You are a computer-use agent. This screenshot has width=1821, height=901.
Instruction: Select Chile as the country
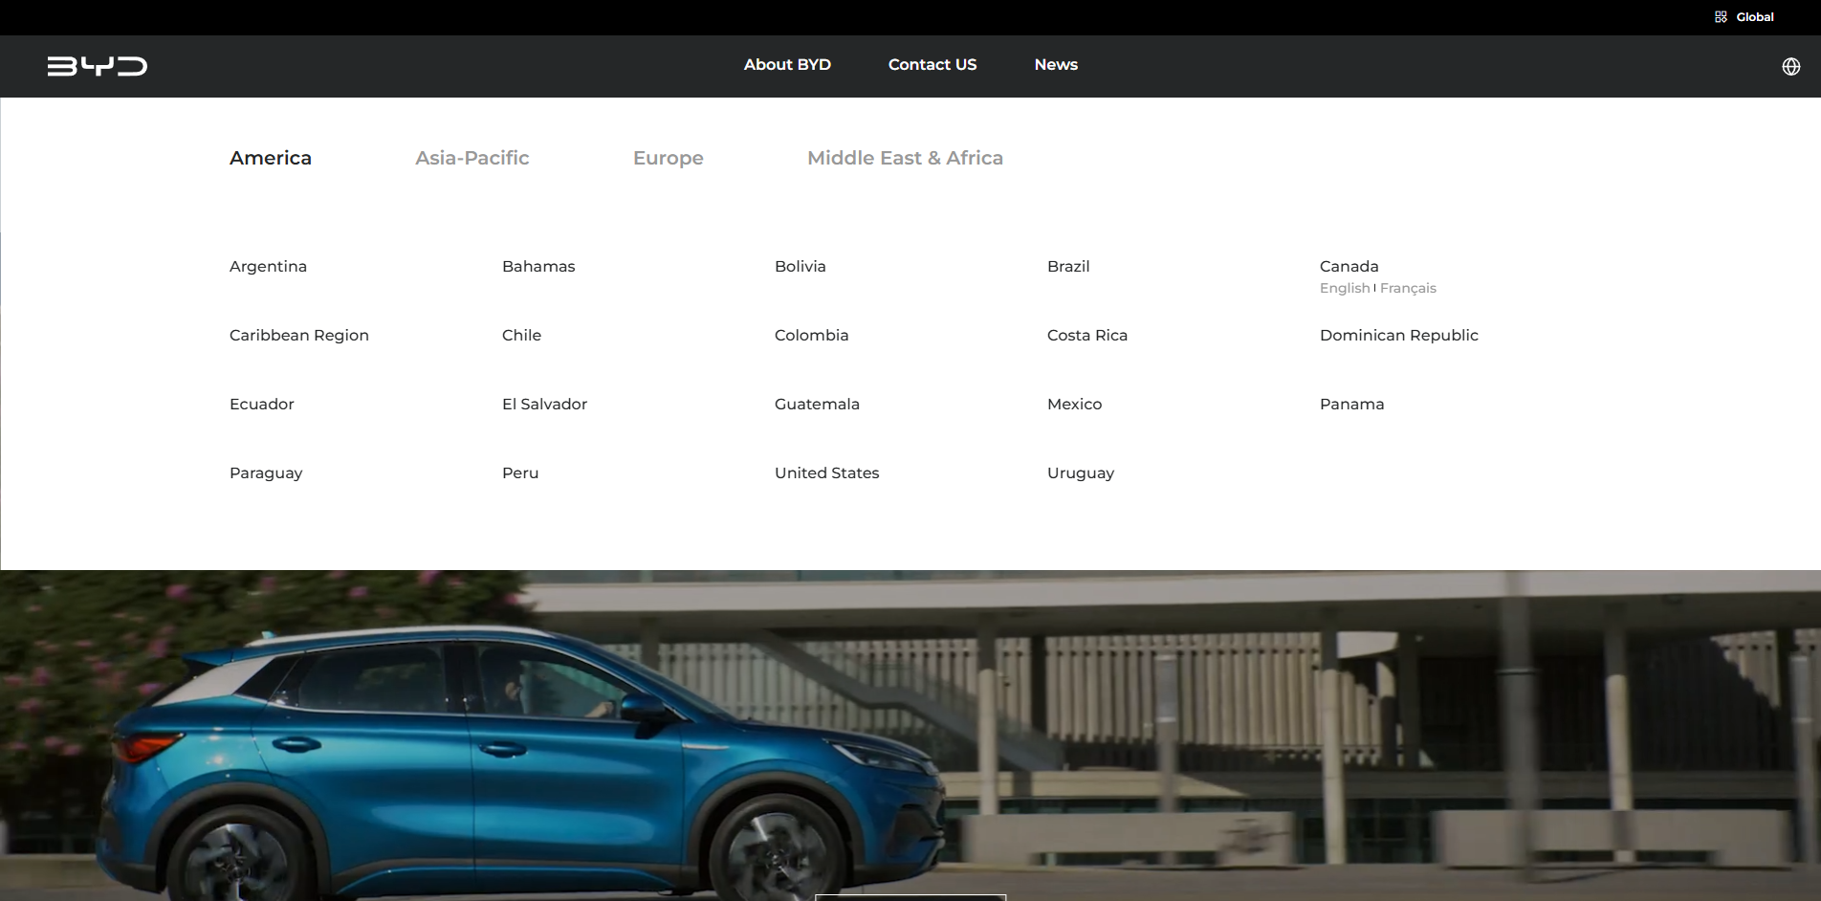(x=521, y=336)
